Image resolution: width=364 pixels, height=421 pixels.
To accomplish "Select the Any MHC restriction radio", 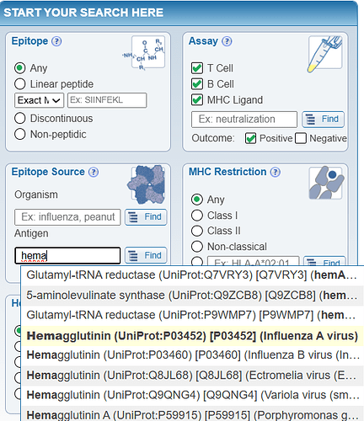I will (197, 200).
